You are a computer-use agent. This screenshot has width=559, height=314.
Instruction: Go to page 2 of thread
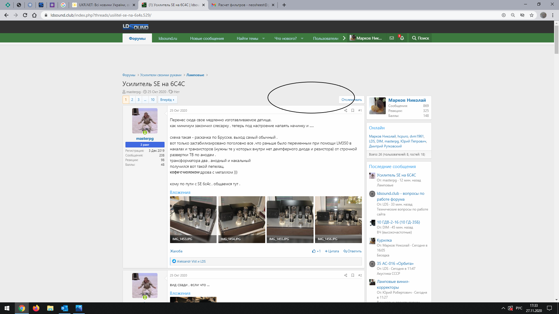point(132,100)
